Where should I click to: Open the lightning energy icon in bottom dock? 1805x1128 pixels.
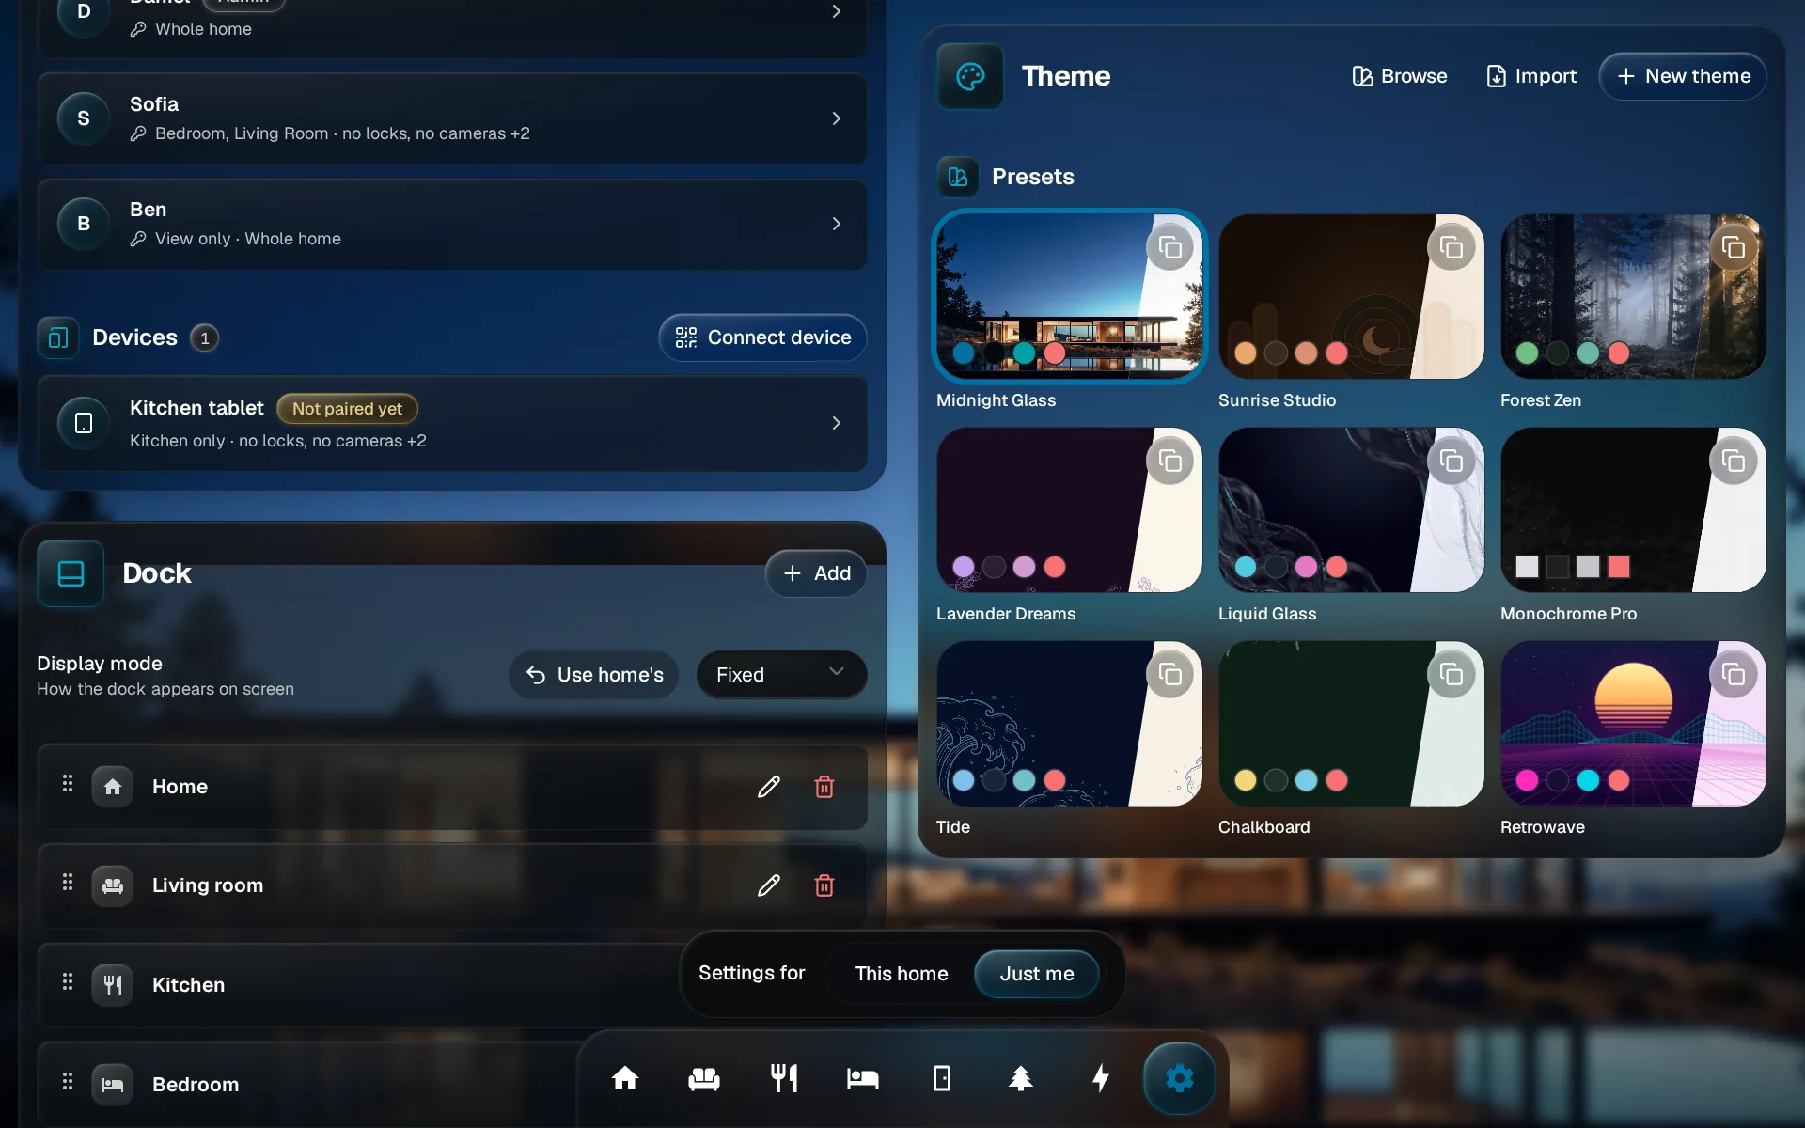coord(1101,1078)
